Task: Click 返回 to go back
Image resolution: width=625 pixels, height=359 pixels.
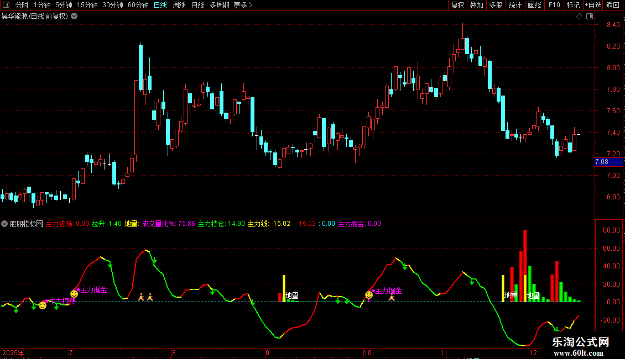Action: point(613,5)
